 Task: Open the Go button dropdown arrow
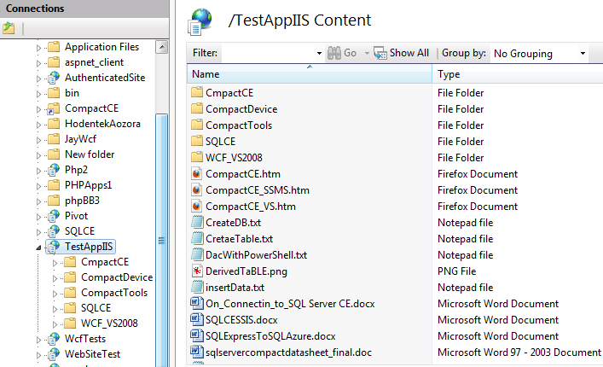coord(367,53)
